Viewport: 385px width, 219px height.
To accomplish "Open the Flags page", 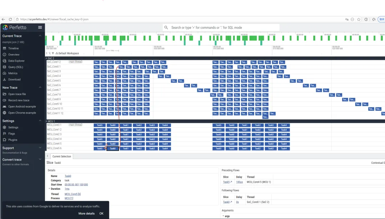I will click(9, 134).
